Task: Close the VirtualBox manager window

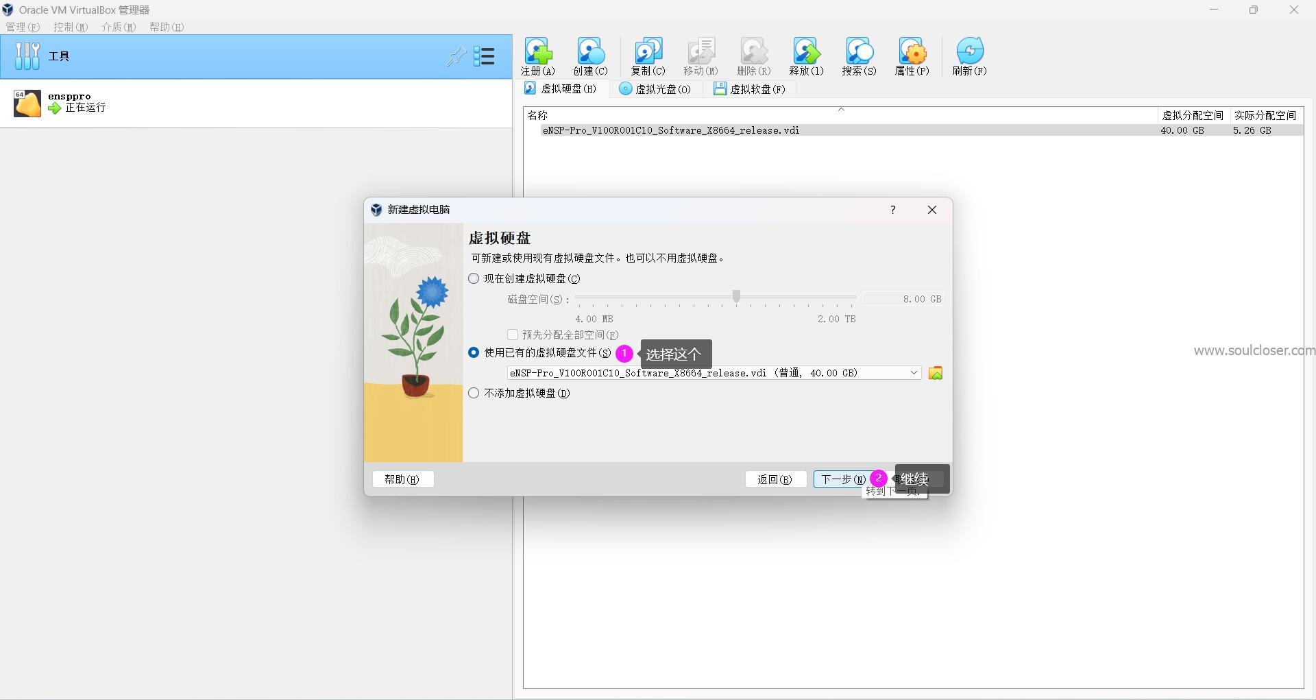Action: click(x=1294, y=10)
